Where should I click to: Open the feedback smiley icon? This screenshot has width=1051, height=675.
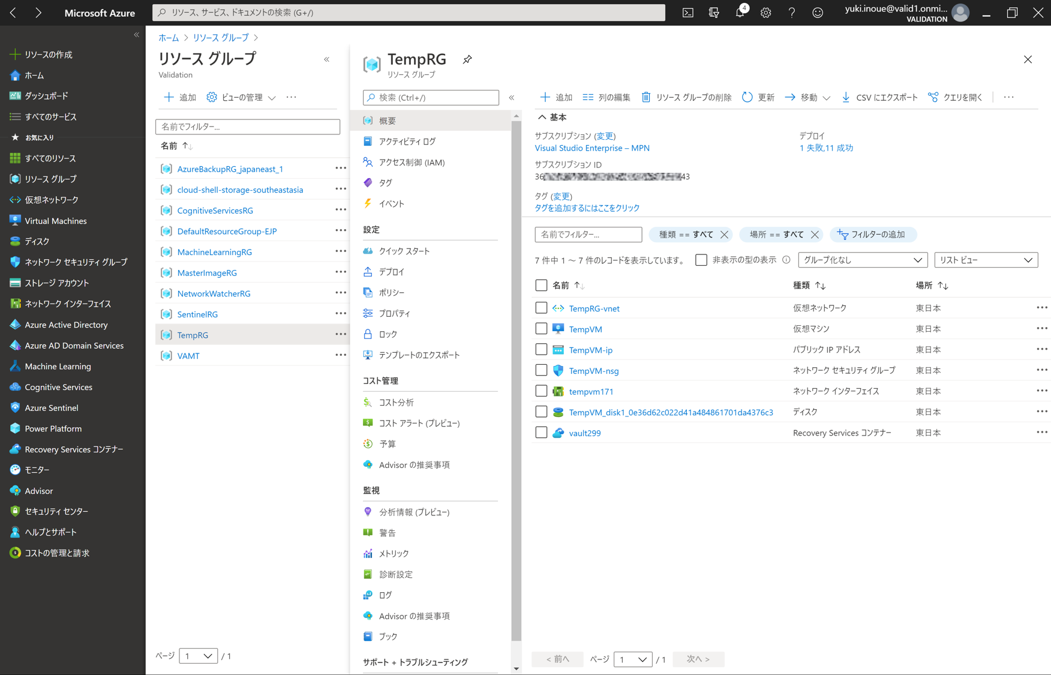coord(818,13)
